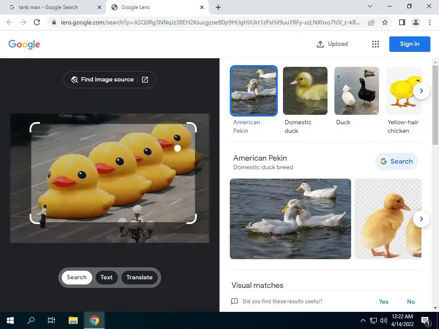
Task: Answer No to results useful
Action: pos(411,302)
